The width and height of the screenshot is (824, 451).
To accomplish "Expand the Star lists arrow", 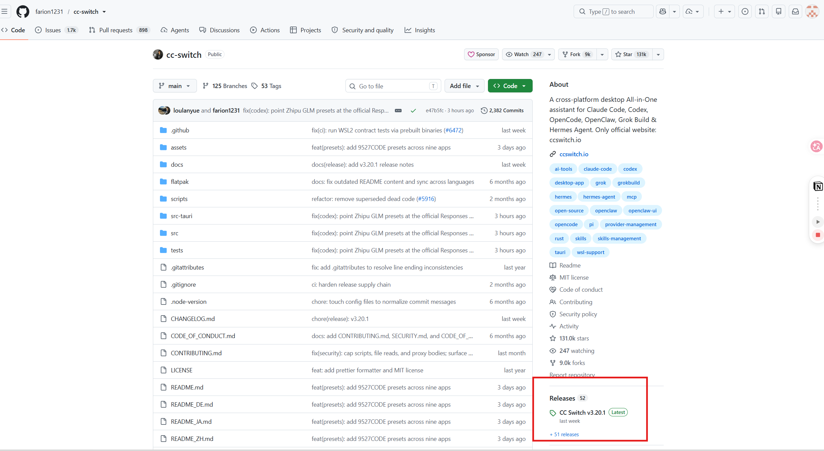I will tap(658, 54).
